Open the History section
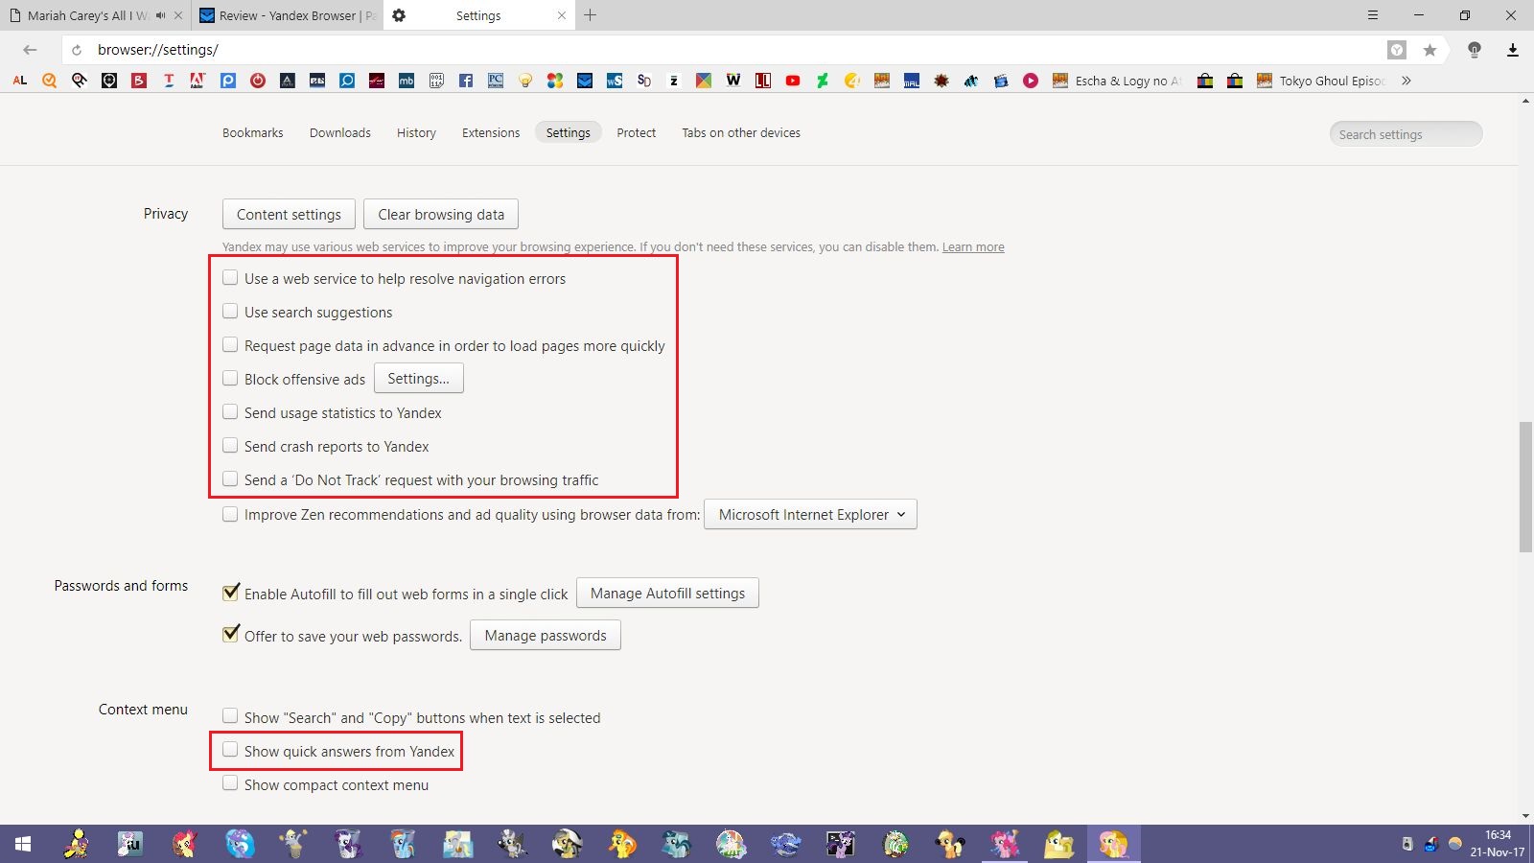This screenshot has height=863, width=1534. coord(416,132)
